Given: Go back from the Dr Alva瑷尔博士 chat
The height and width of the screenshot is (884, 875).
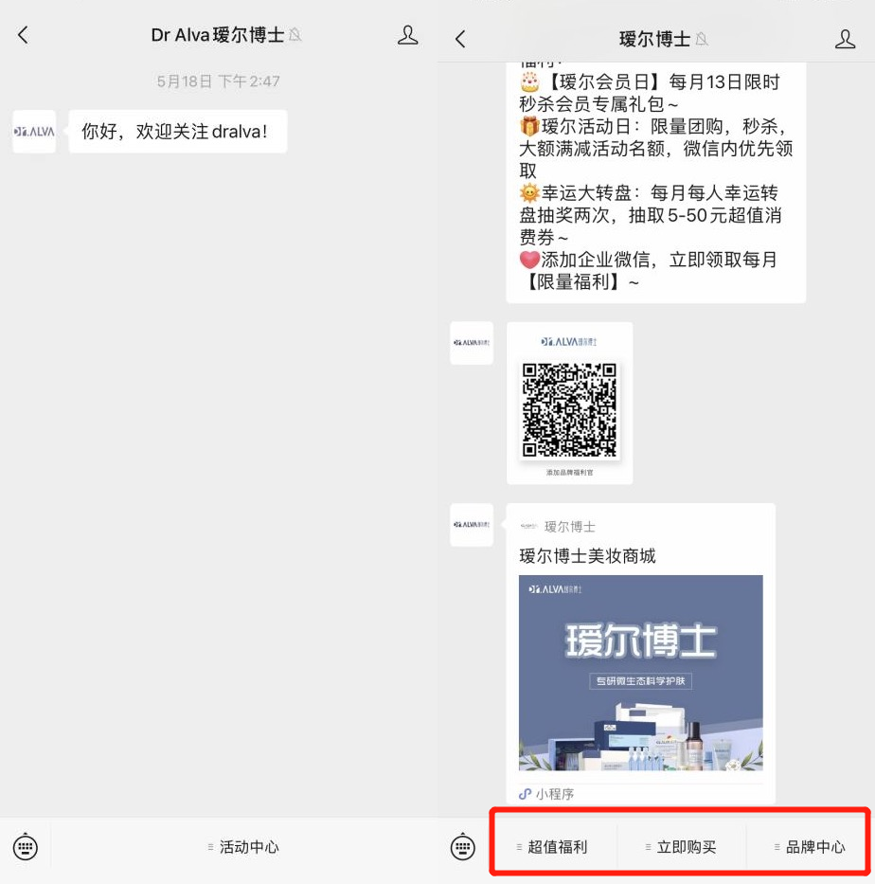Looking at the screenshot, I should [23, 35].
